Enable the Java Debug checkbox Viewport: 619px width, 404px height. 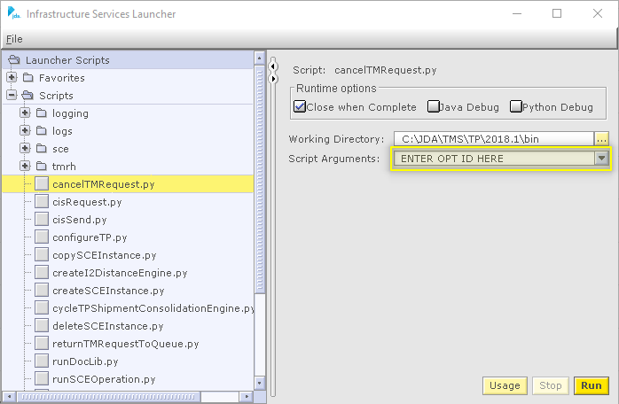click(434, 106)
